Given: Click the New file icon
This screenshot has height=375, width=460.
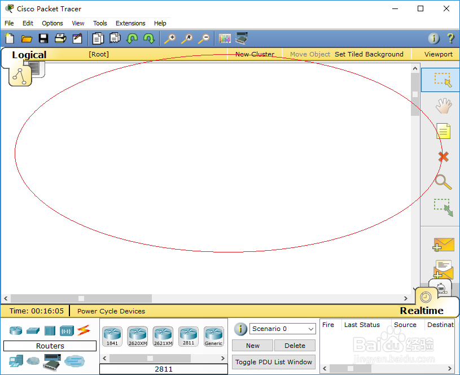Looking at the screenshot, I should (x=10, y=38).
